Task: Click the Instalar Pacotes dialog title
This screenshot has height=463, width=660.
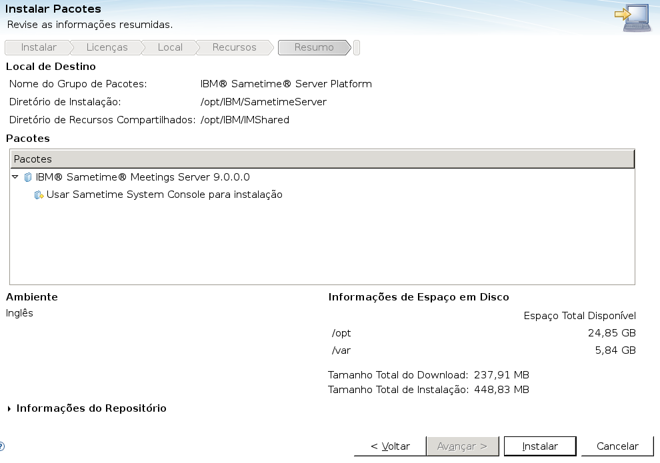Action: [53, 9]
